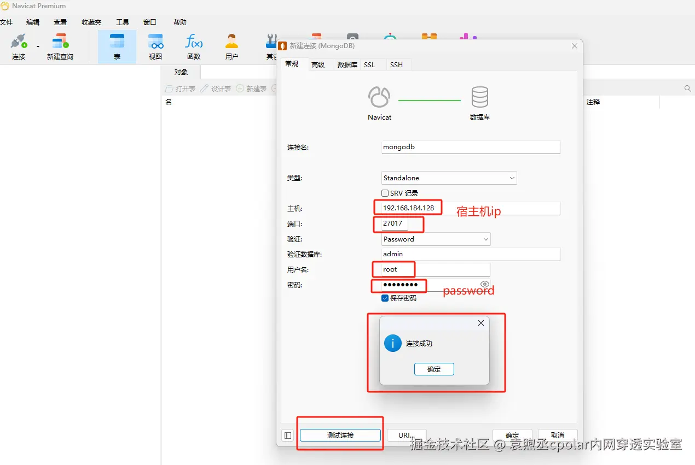The image size is (695, 465).
Task: Click 取消 in the connection dialog
Action: pos(558,435)
